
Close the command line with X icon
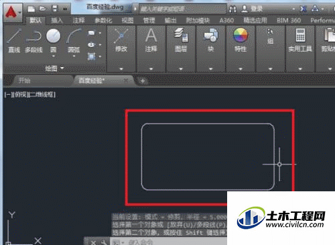pos(93,242)
